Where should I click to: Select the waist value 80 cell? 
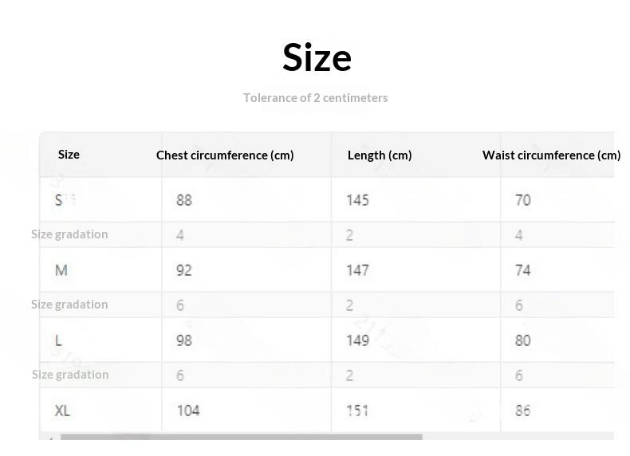(522, 340)
